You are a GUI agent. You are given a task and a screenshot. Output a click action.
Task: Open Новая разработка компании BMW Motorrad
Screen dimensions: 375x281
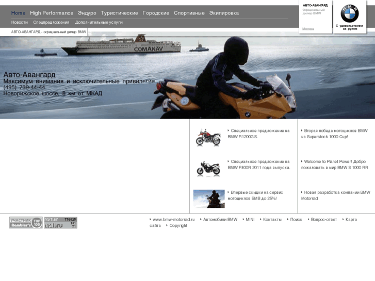(335, 195)
